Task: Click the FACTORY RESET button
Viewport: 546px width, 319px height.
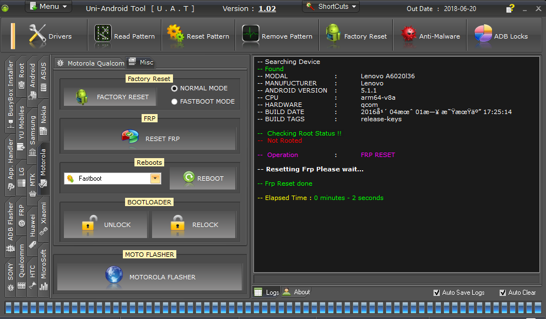Action: (x=110, y=97)
